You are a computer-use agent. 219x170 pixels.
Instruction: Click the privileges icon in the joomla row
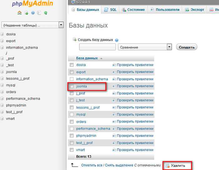(x=114, y=86)
